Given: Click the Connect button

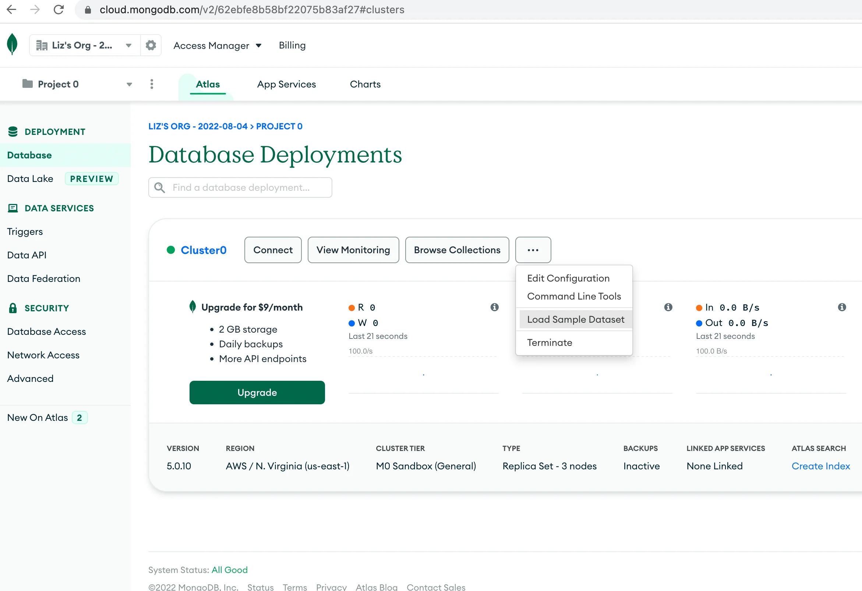Looking at the screenshot, I should [x=273, y=250].
